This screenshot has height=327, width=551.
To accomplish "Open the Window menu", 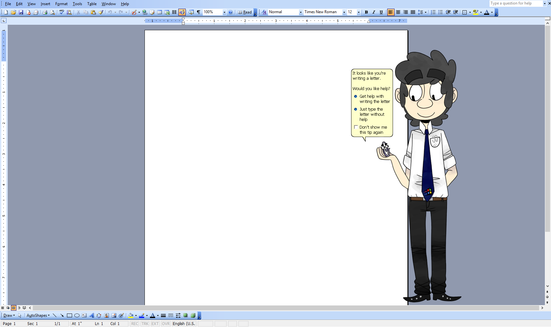I will click(x=109, y=4).
